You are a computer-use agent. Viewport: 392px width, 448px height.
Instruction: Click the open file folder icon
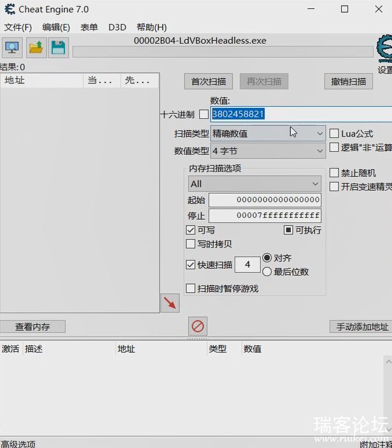click(x=36, y=47)
